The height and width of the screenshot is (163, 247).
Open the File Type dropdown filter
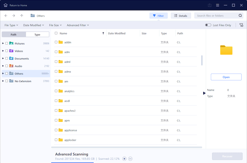11,25
